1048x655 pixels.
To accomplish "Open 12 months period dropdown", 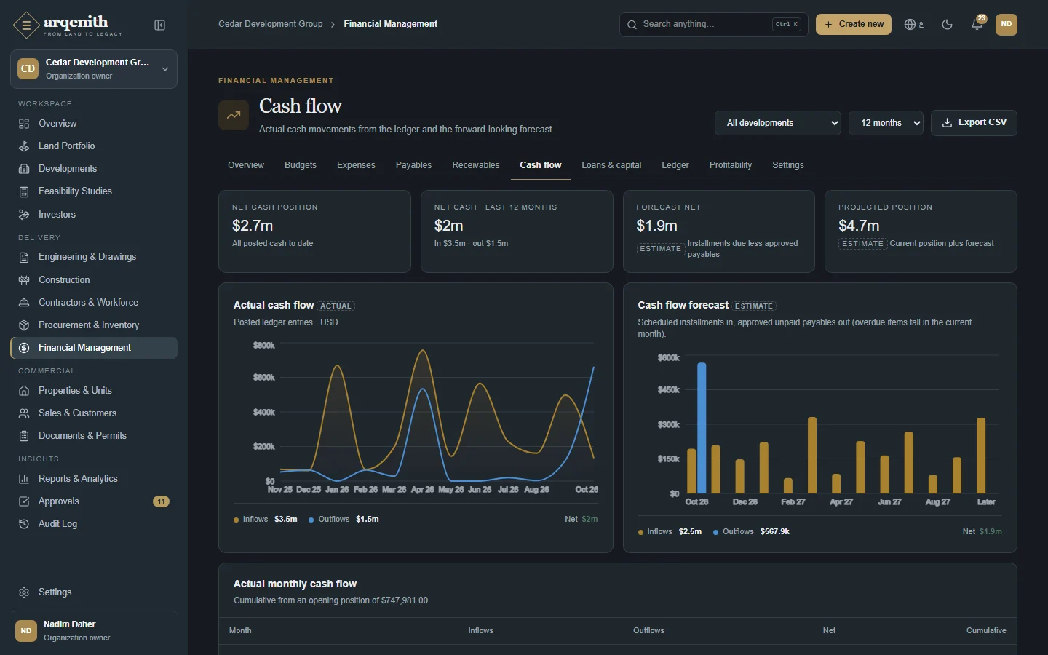I will [x=886, y=123].
